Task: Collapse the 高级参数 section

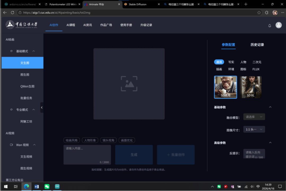Action: point(270,143)
